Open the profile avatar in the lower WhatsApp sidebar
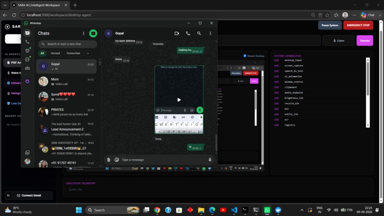This screenshot has width=384, height=216. tap(28, 161)
